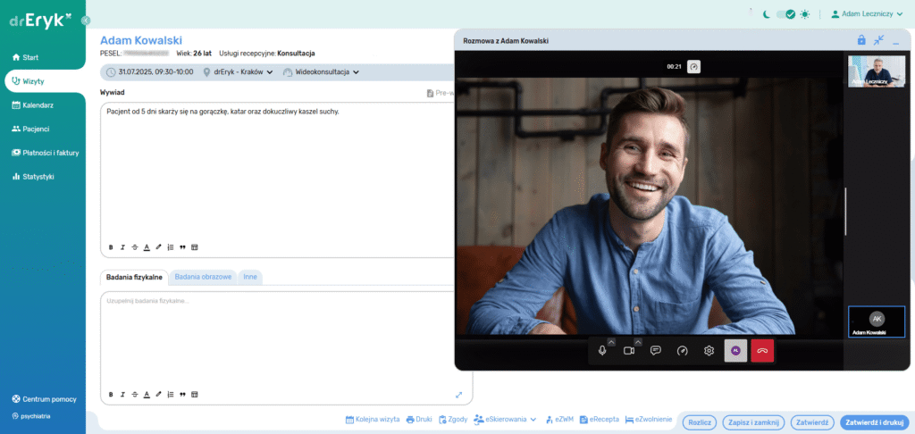Insert blockquote in the Wywiad editor
This screenshot has width=915, height=434.
(x=182, y=247)
